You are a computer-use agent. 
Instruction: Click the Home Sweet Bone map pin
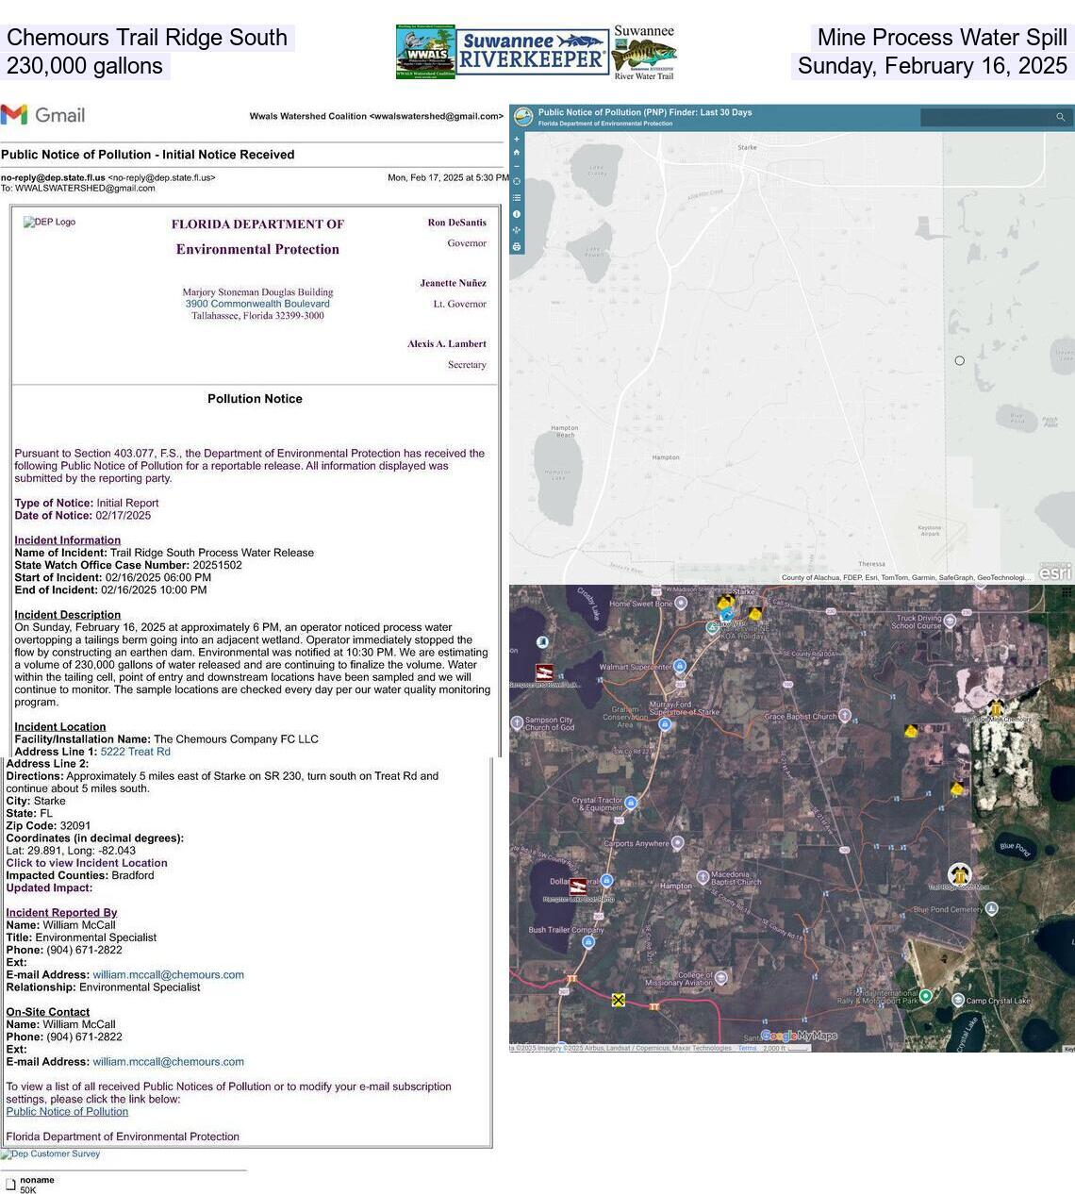coord(681,602)
